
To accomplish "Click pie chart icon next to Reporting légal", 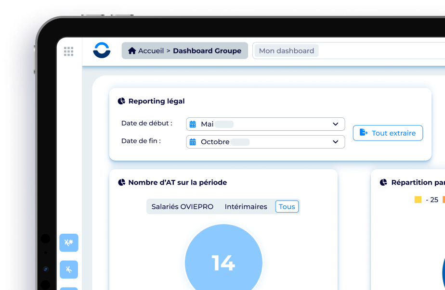I will pyautogui.click(x=121, y=101).
